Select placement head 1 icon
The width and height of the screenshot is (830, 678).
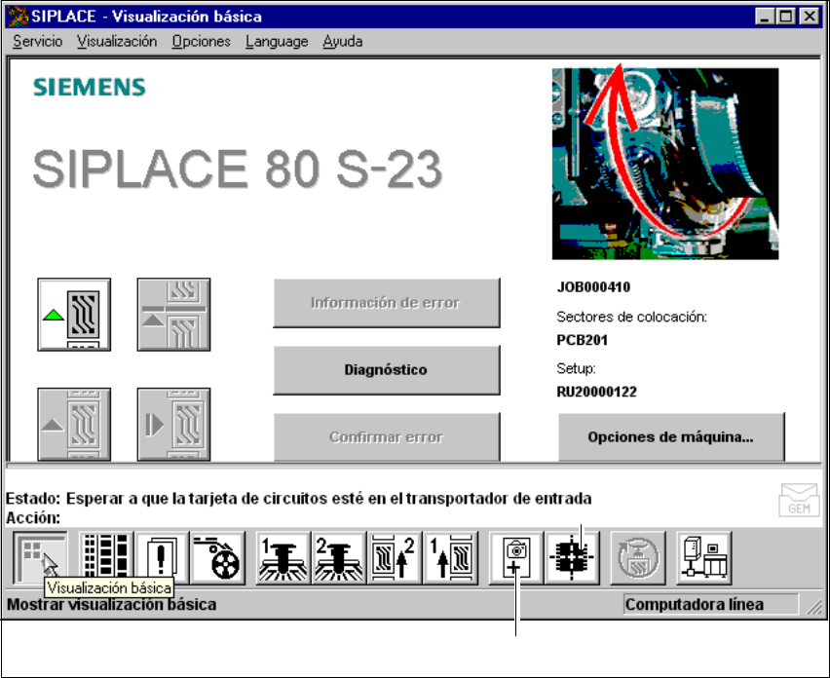(x=283, y=558)
